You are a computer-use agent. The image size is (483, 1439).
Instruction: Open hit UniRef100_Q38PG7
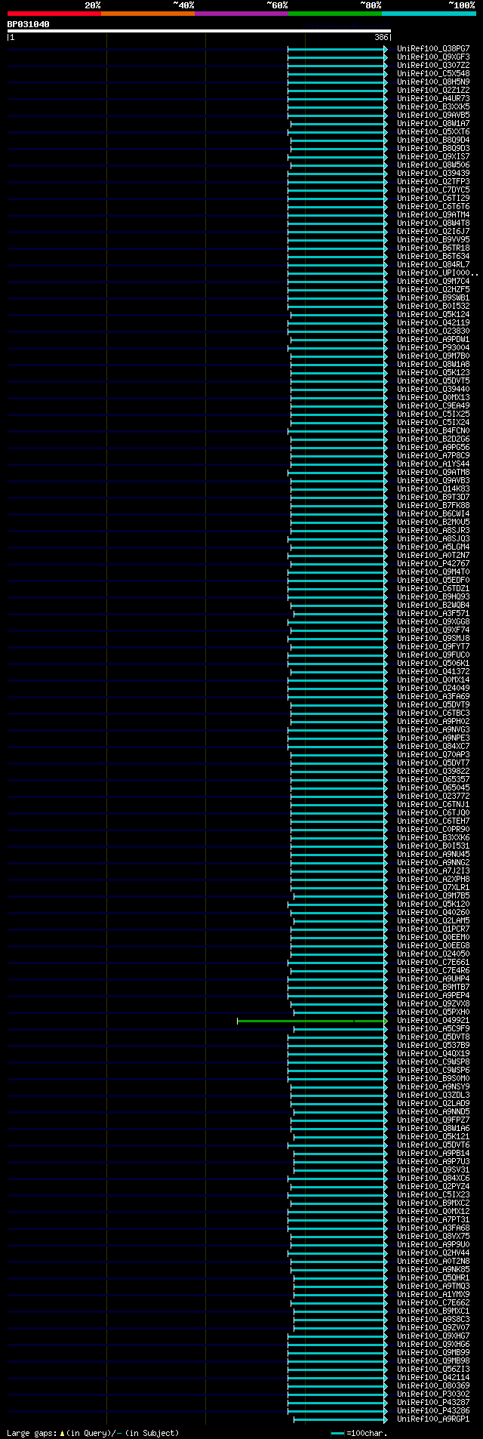pos(433,48)
